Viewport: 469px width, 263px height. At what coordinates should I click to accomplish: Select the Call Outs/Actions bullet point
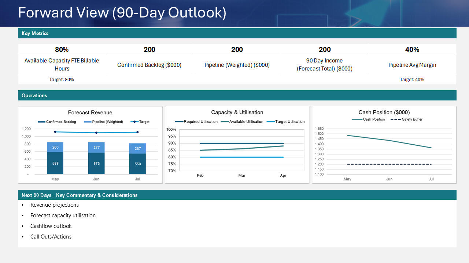pos(51,237)
